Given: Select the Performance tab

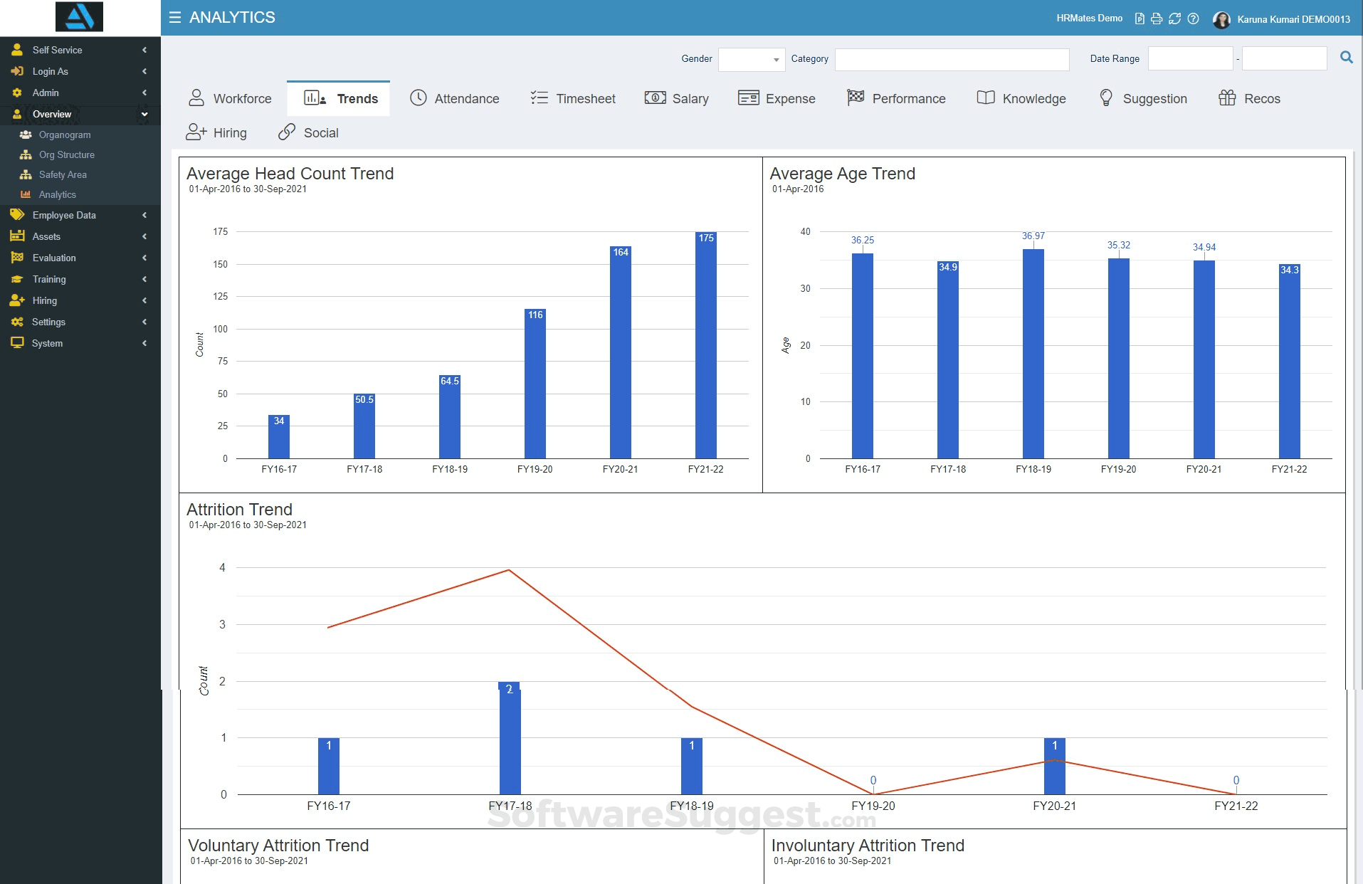Looking at the screenshot, I should point(897,98).
